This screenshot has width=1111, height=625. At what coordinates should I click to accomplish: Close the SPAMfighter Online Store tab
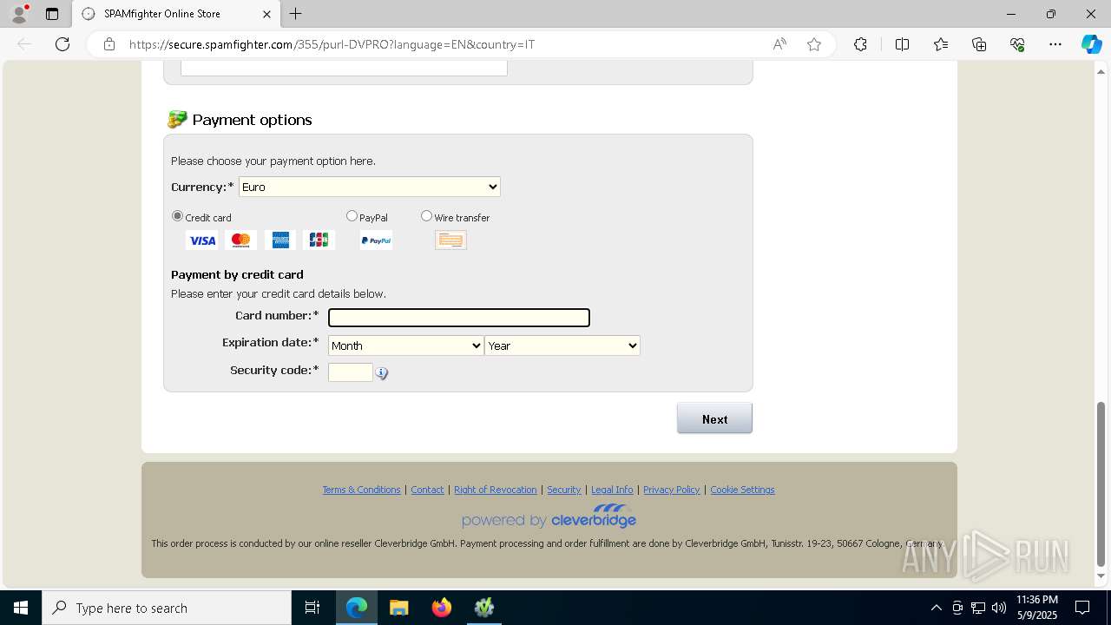point(267,14)
